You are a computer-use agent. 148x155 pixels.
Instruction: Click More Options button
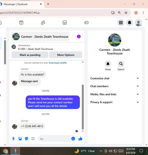[66, 55]
